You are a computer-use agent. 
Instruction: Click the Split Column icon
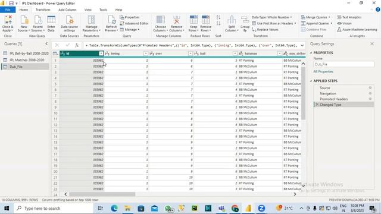pos(232,20)
